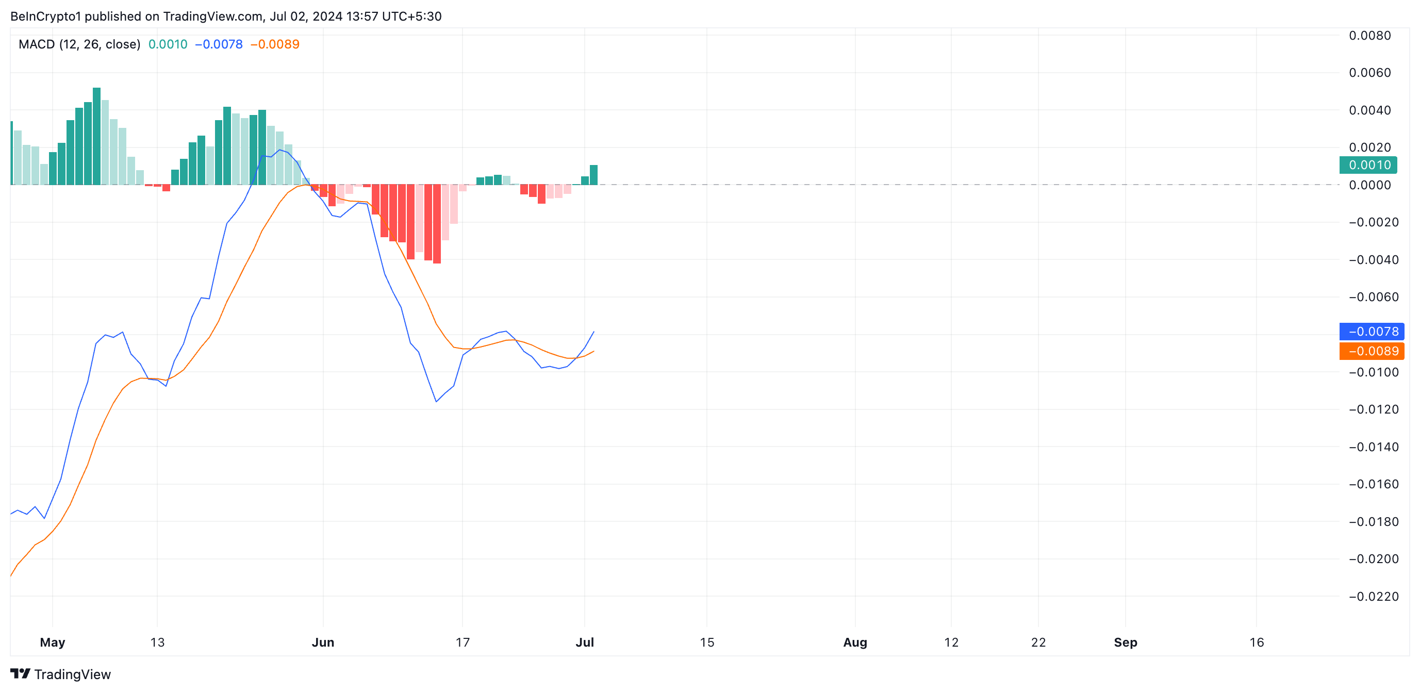Image resolution: width=1420 pixels, height=692 pixels.
Task: Click the blue −0.0078 MACD legend value
Action: (x=219, y=44)
